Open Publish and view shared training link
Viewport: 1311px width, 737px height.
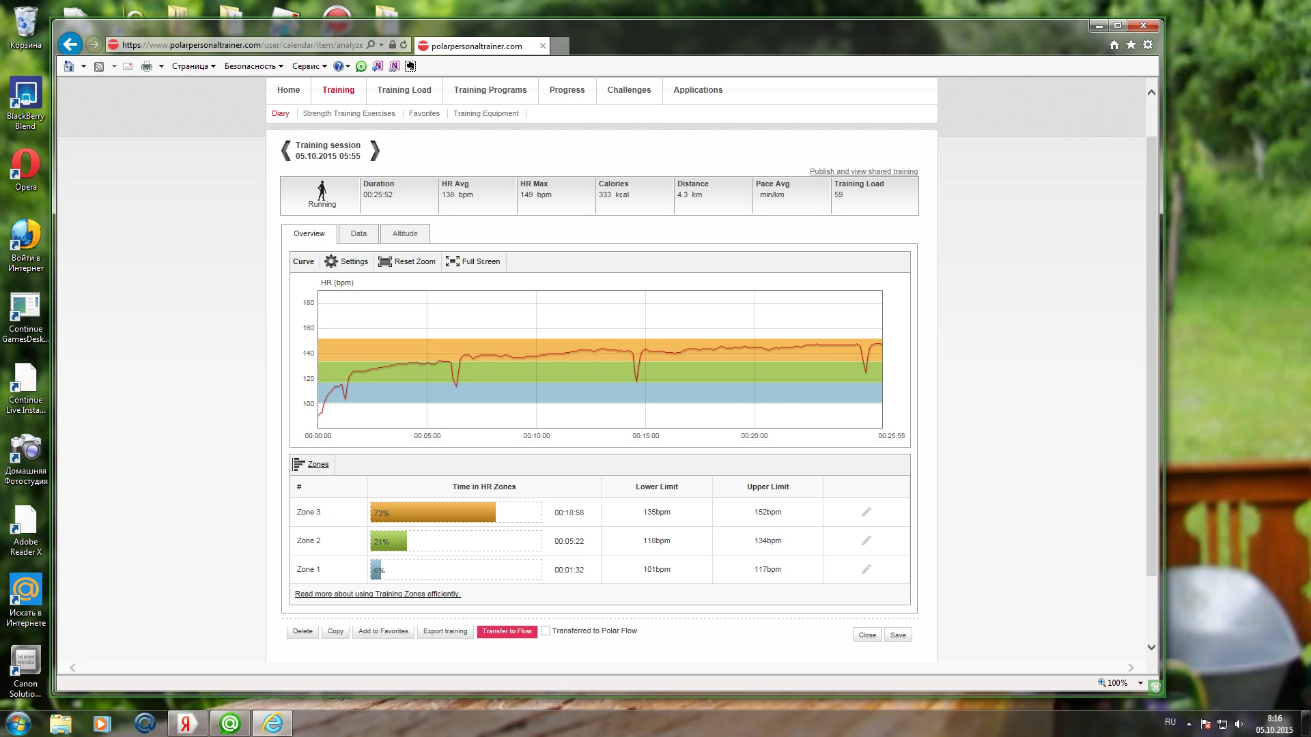863,171
